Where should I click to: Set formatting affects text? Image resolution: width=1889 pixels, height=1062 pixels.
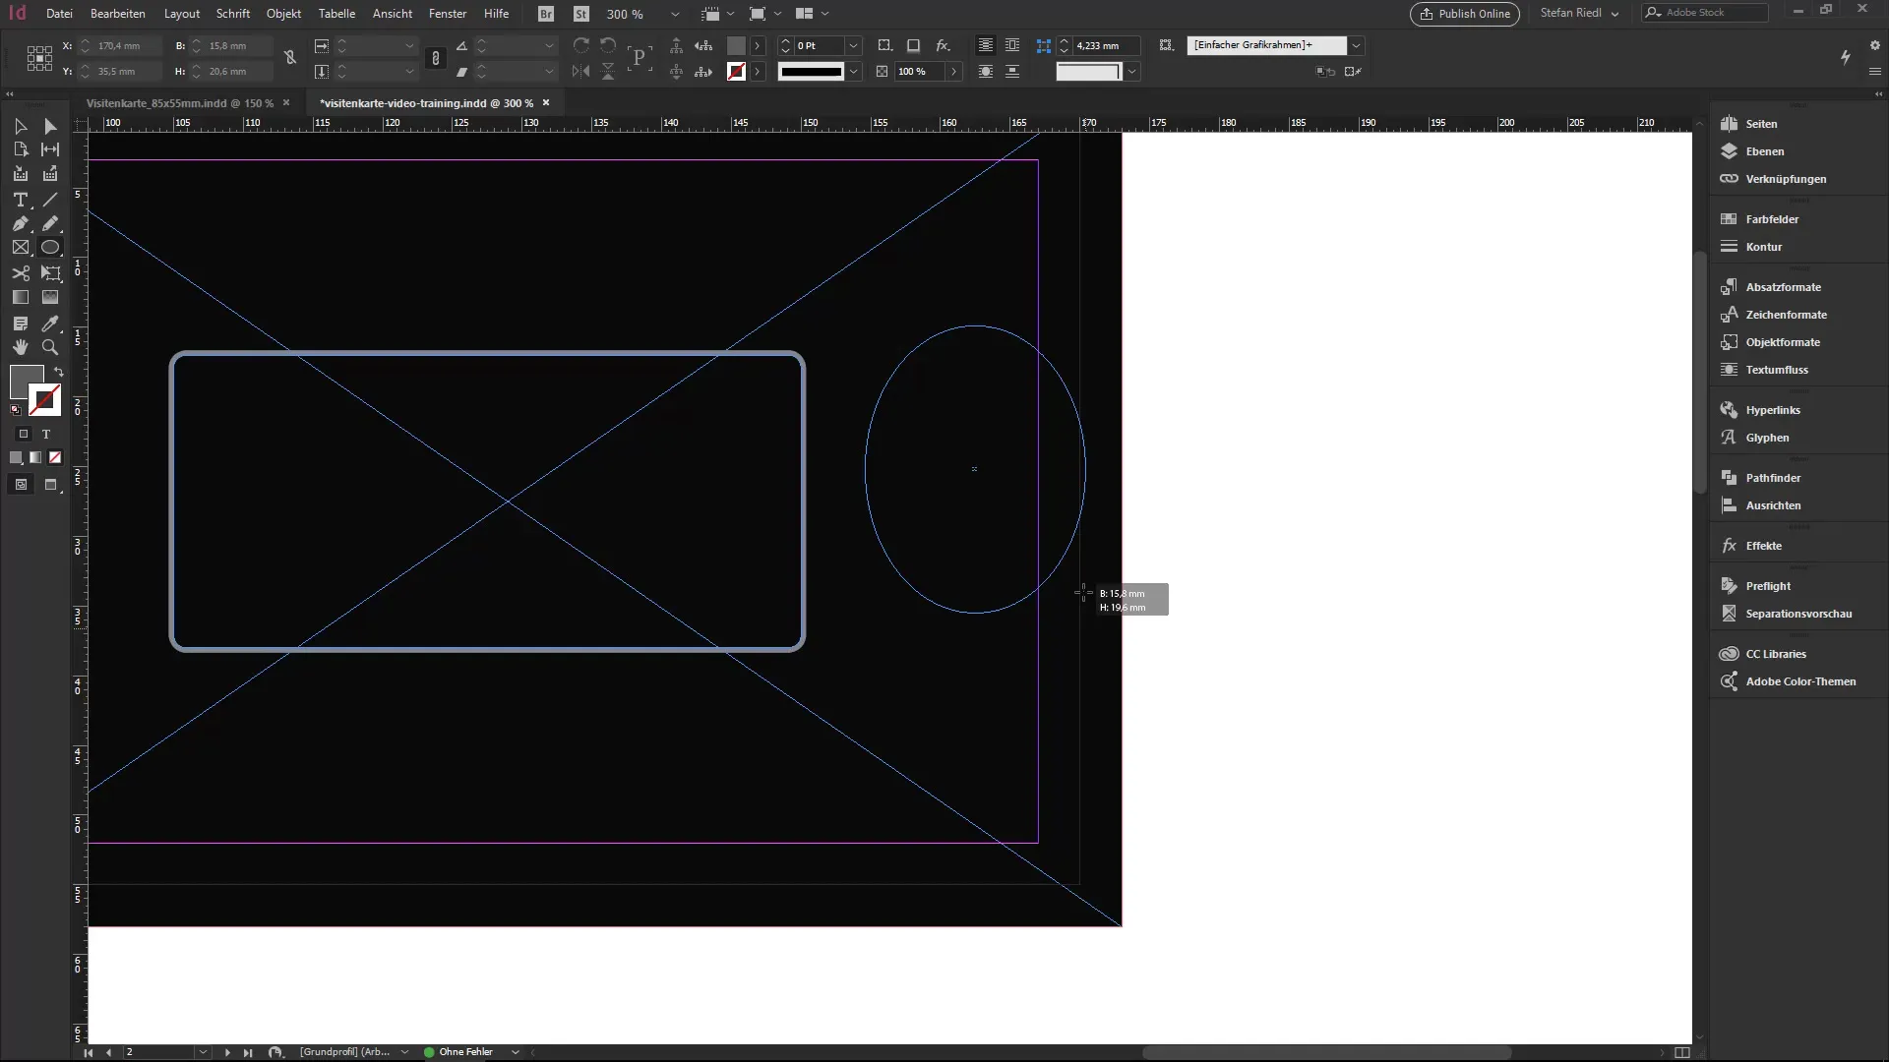(46, 434)
